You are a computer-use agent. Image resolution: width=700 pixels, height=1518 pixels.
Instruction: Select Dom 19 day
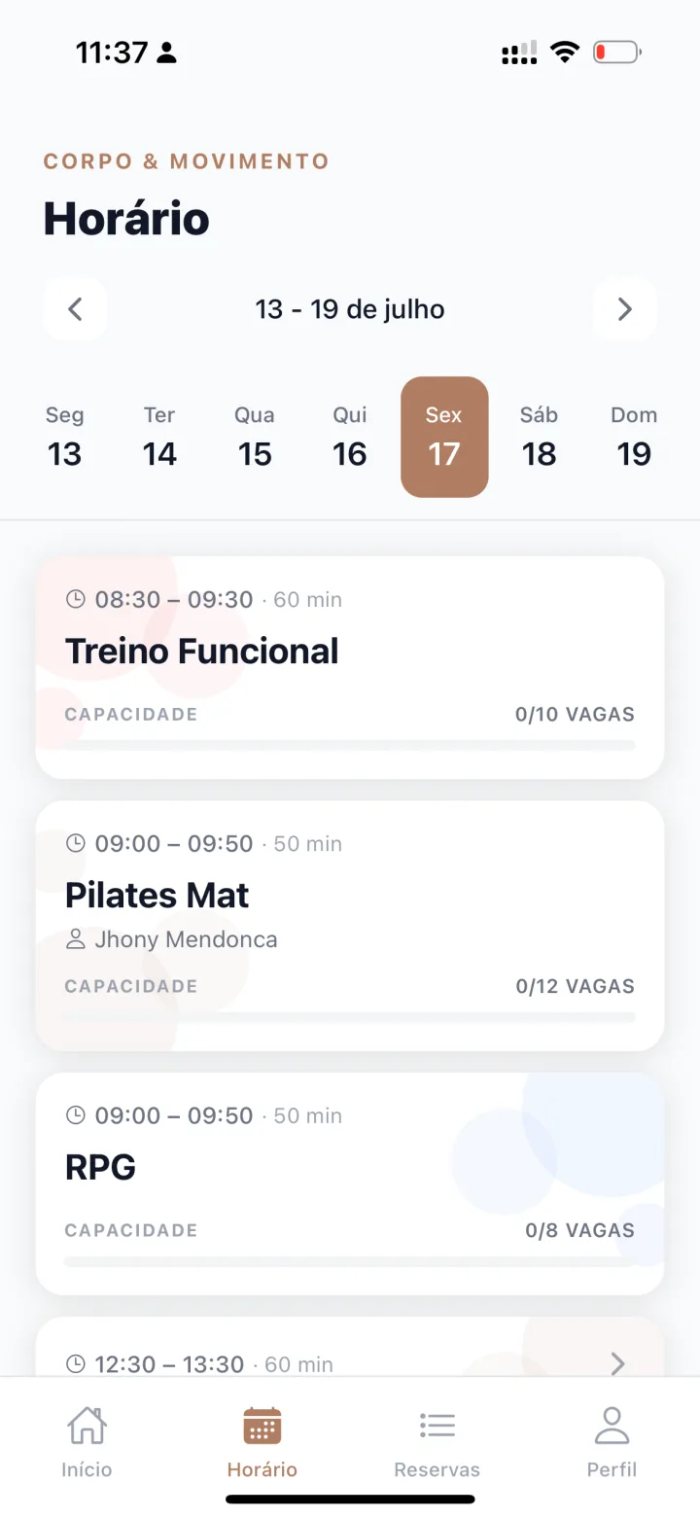(634, 437)
